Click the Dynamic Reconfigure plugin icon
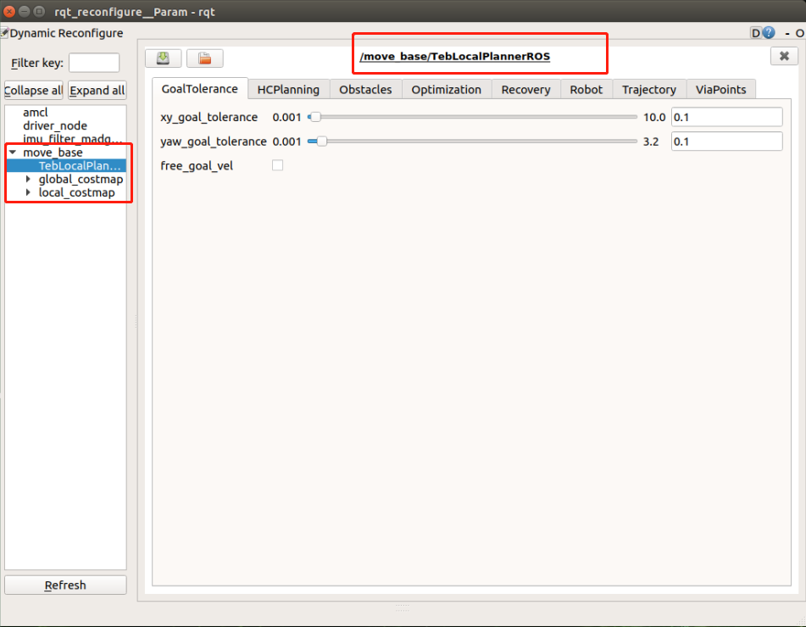Image resolution: width=806 pixels, height=627 pixels. pos(5,33)
